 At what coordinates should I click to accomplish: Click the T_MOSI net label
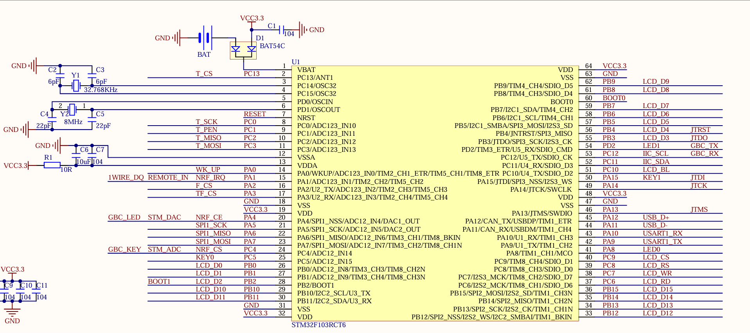point(209,146)
